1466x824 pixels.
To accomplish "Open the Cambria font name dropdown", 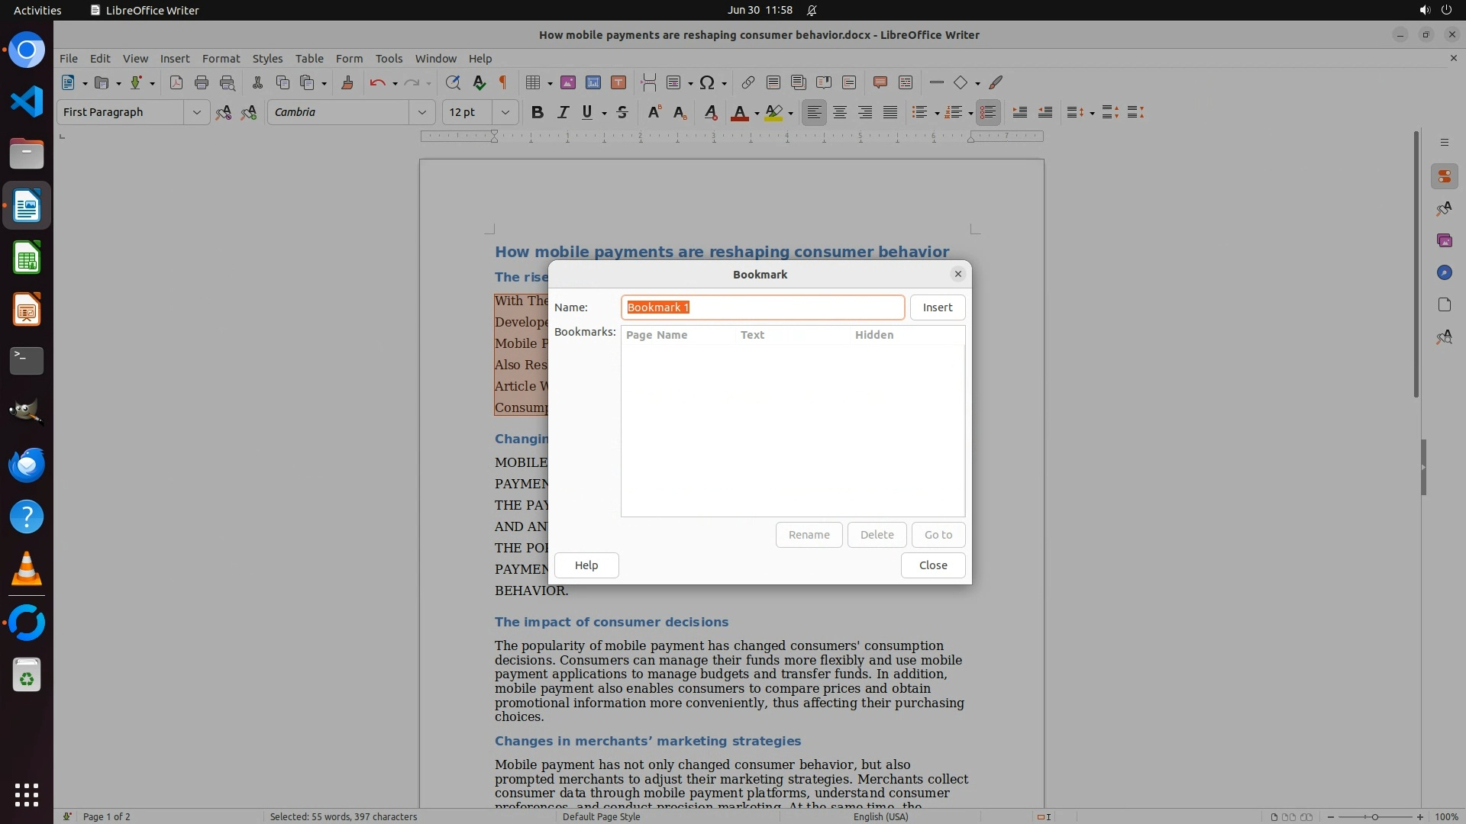I will [x=421, y=113].
